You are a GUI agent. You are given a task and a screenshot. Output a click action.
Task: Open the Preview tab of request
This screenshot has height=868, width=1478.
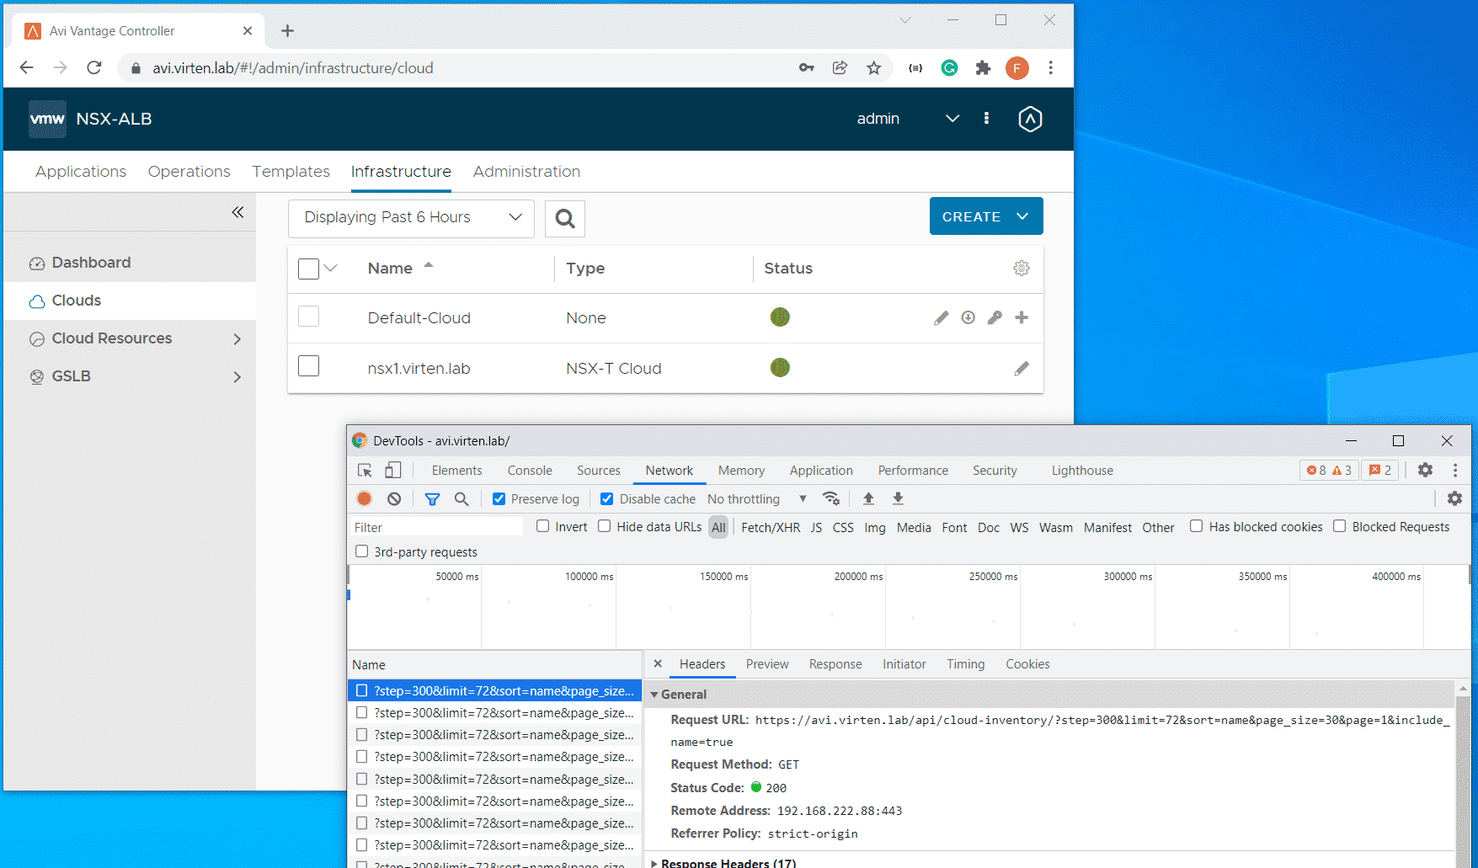click(767, 664)
